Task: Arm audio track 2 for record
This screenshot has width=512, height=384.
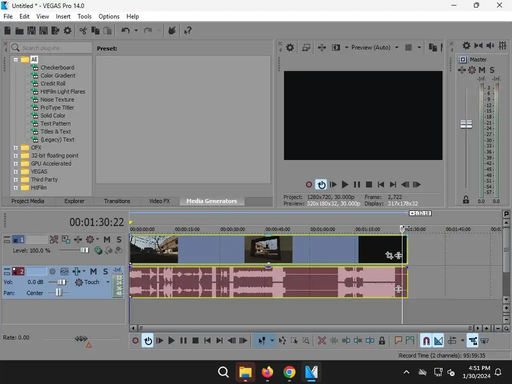Action: tap(52, 271)
